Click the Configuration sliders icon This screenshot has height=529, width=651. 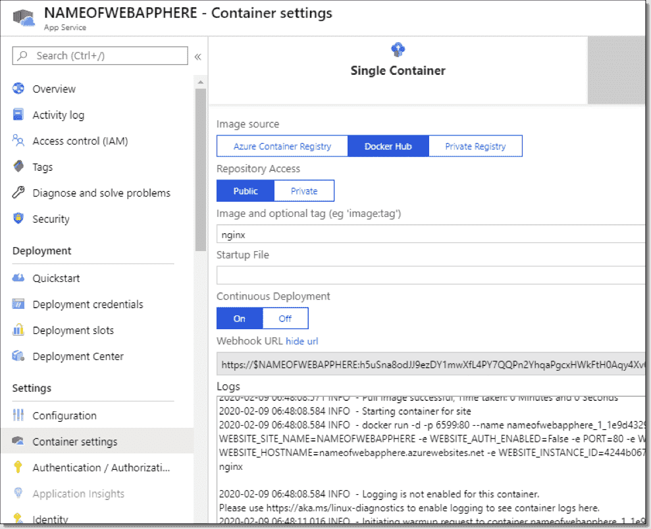point(18,415)
